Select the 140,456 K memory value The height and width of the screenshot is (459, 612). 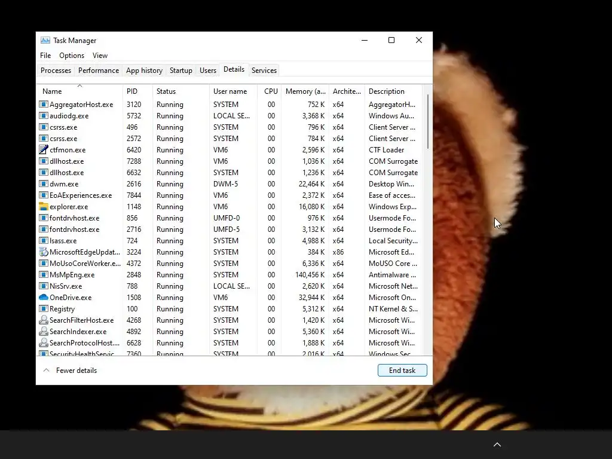310,274
